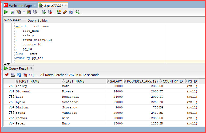Select the 'Lydia' first name cell
The width and height of the screenshot is (206, 133).
point(38,102)
